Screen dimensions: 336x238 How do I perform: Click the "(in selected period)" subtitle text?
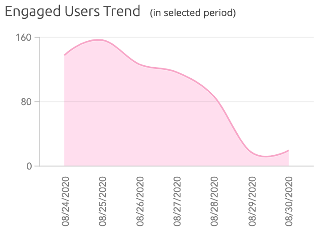click(193, 13)
